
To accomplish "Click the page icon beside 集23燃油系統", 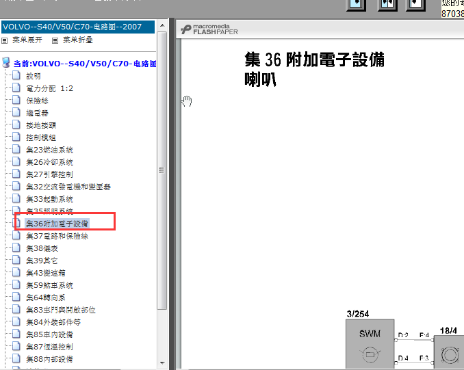I will pos(16,149).
